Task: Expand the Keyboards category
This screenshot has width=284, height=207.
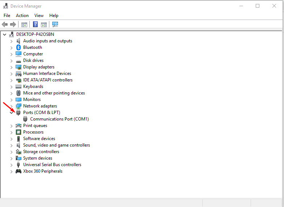Action: click(x=11, y=87)
